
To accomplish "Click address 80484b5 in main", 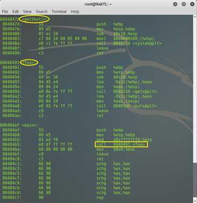I will tap(12, 145).
